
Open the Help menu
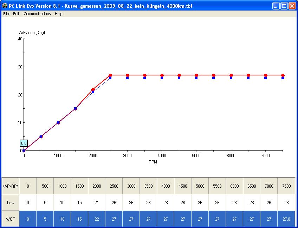pos(59,14)
